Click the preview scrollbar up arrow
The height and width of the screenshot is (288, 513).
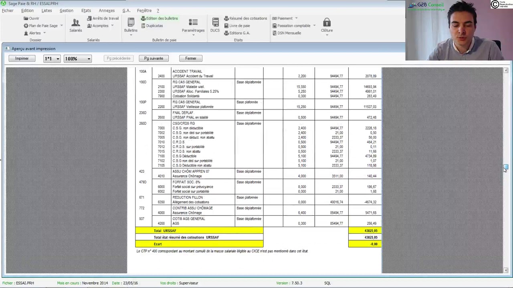click(506, 70)
